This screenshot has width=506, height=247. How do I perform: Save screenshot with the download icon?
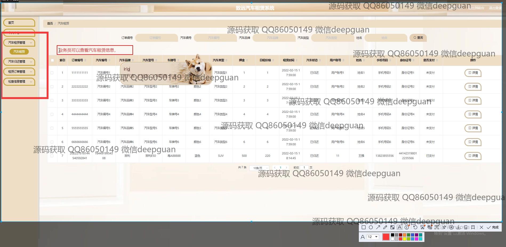pos(458,227)
